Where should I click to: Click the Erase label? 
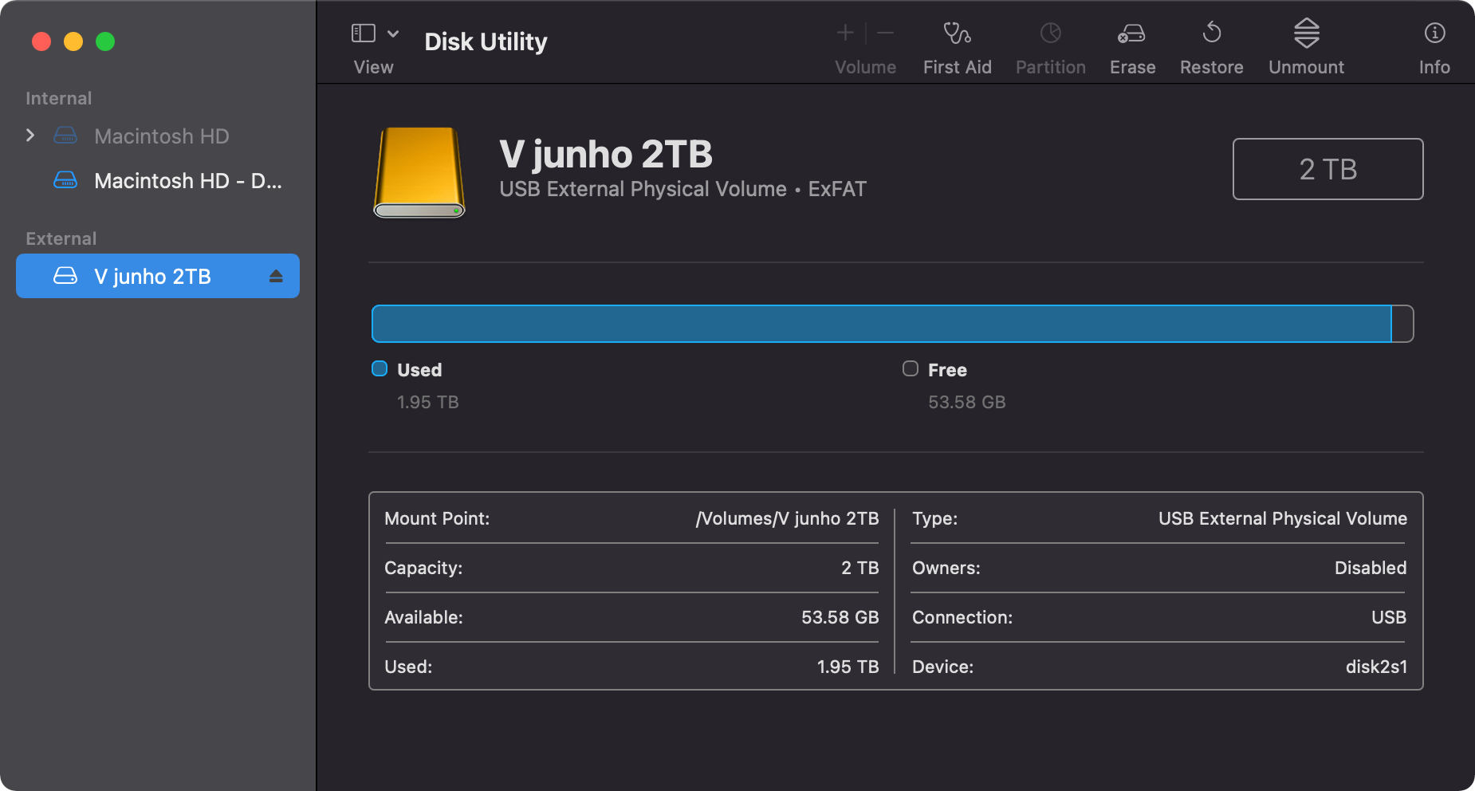coord(1133,67)
